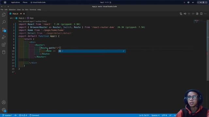Toggle the night light icon in top panel
Screen dimensions: 209x117
(x=188, y=2)
